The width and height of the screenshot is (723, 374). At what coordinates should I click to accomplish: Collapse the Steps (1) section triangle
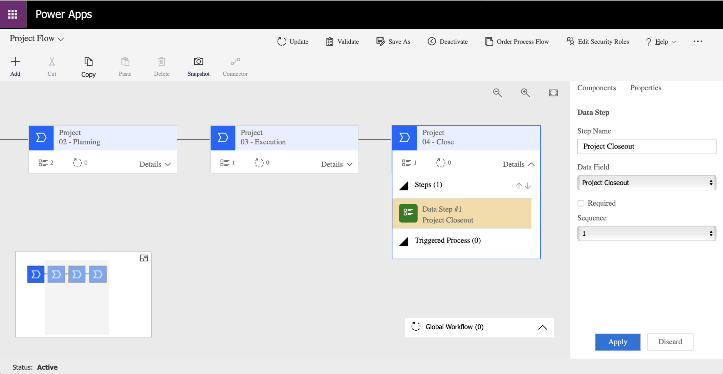coord(404,185)
